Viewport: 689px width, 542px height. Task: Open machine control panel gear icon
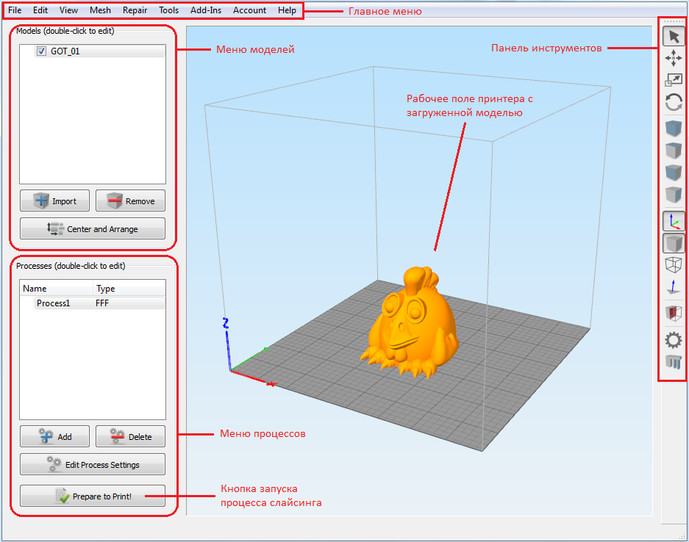(x=674, y=340)
